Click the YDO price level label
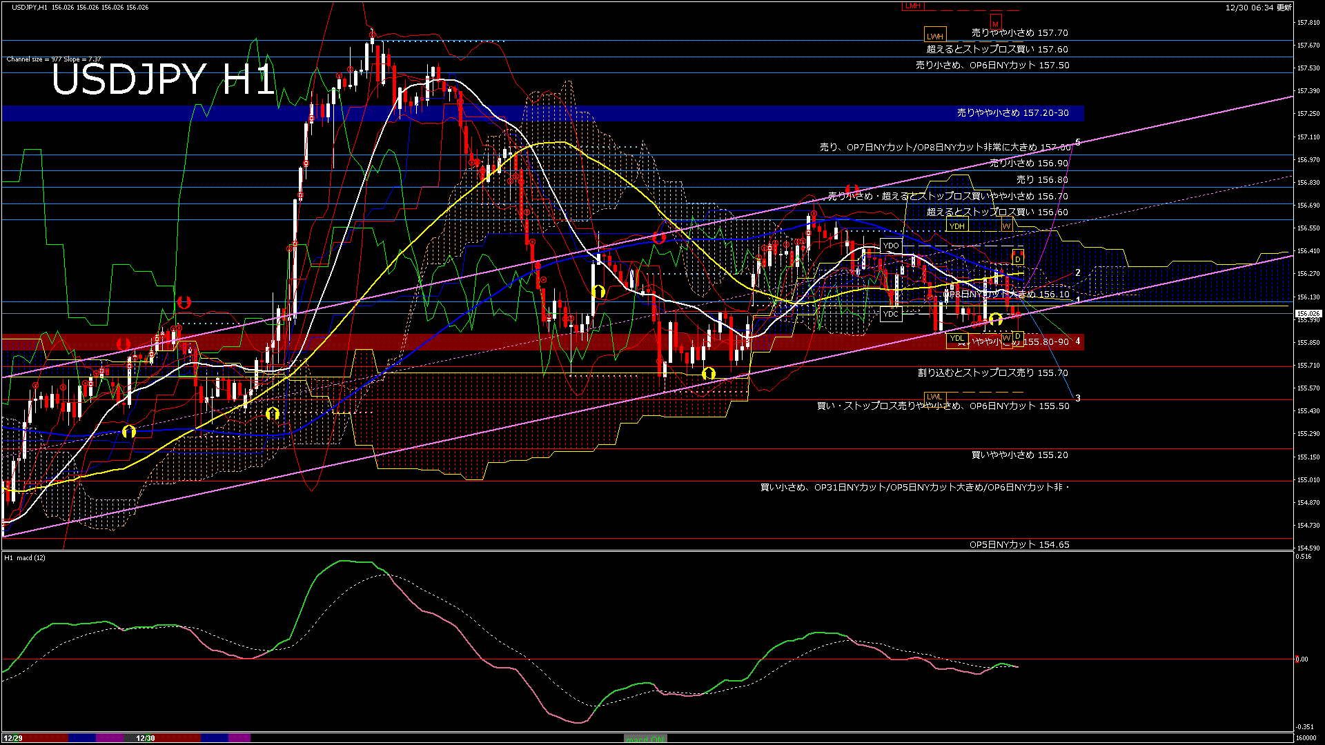 tap(891, 246)
